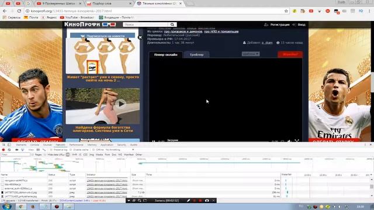Open the Security tab in DevTools
This screenshot has width=374, height=210.
[122, 145]
